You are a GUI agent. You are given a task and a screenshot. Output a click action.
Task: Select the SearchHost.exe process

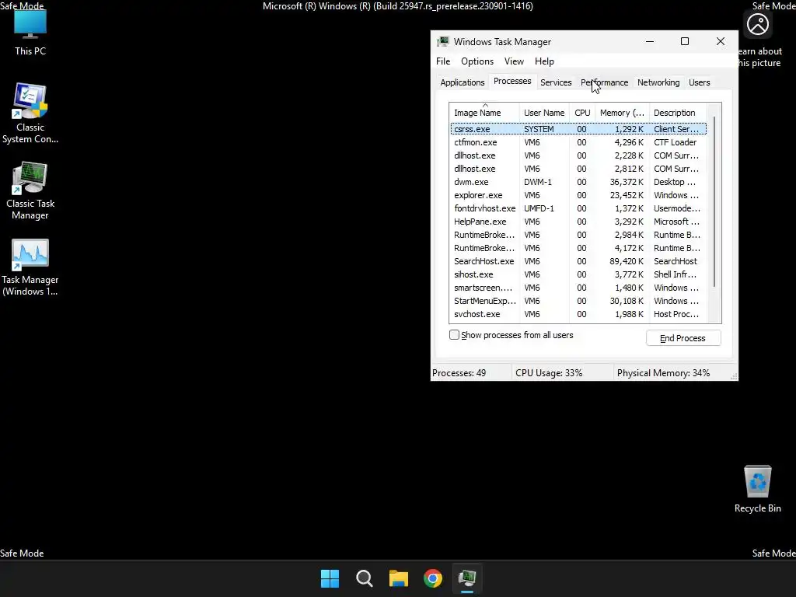[x=578, y=261]
